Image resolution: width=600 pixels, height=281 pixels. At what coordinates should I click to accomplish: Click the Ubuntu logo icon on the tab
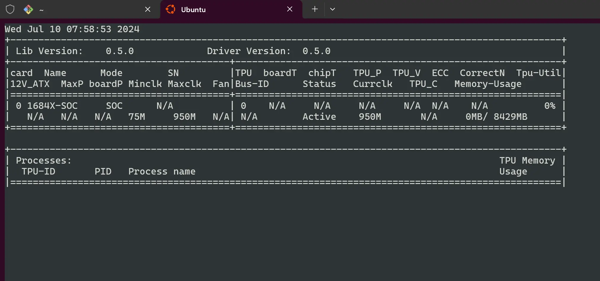[x=170, y=9]
